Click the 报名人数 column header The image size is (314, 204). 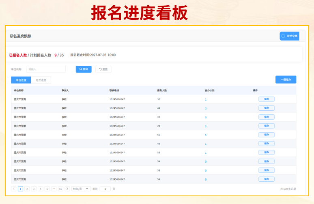click(x=162, y=90)
